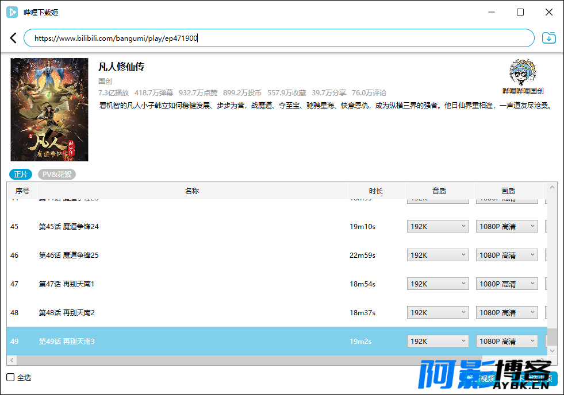Toggle the 全选 checkbox
Image resolution: width=564 pixels, height=395 pixels.
click(x=10, y=377)
